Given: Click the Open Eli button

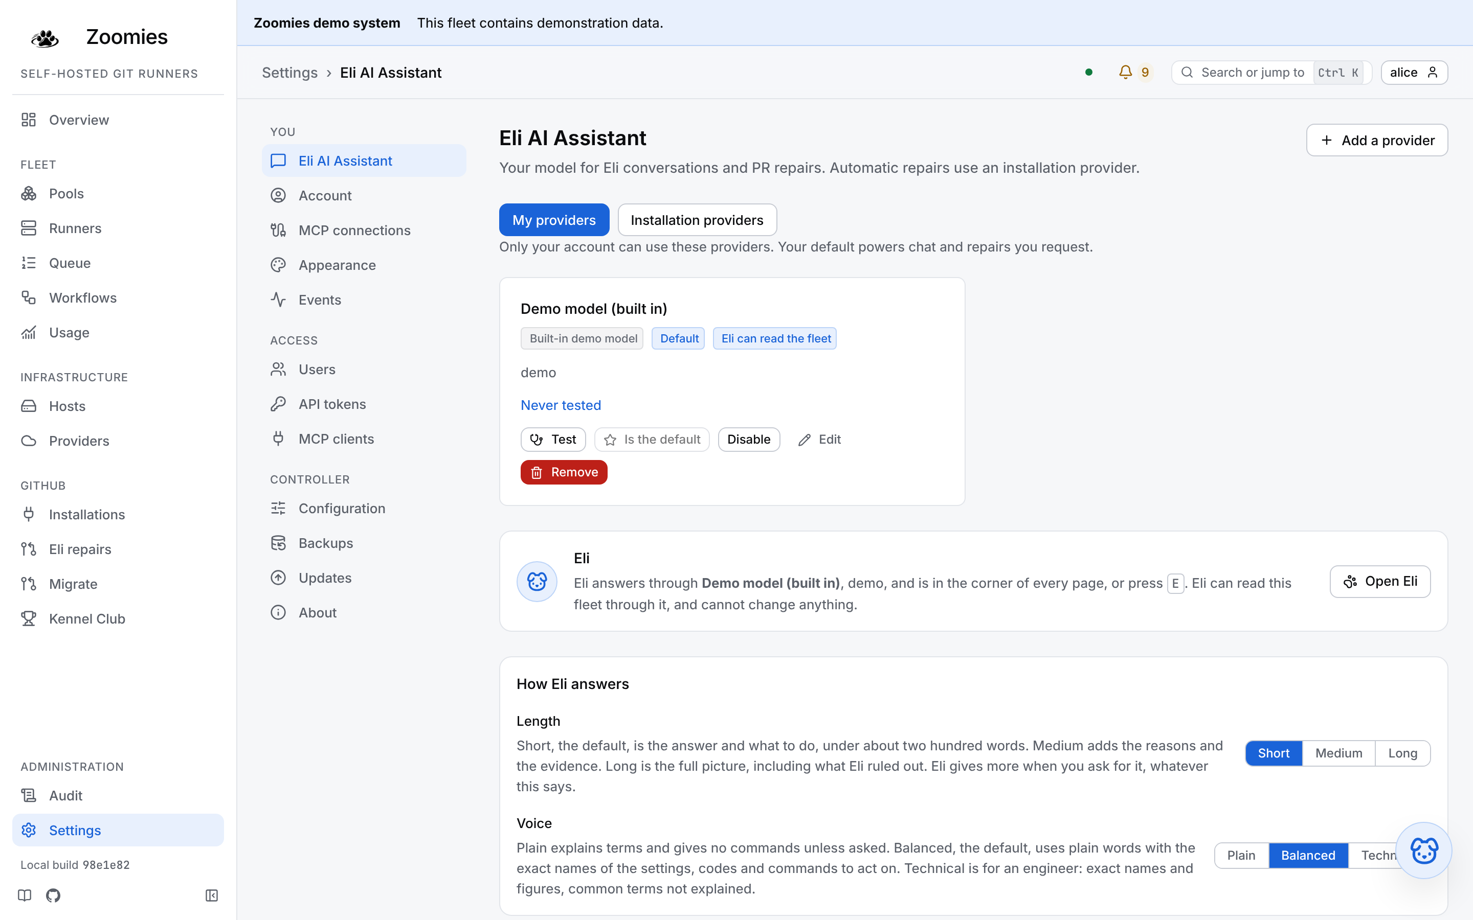Looking at the screenshot, I should [1380, 581].
